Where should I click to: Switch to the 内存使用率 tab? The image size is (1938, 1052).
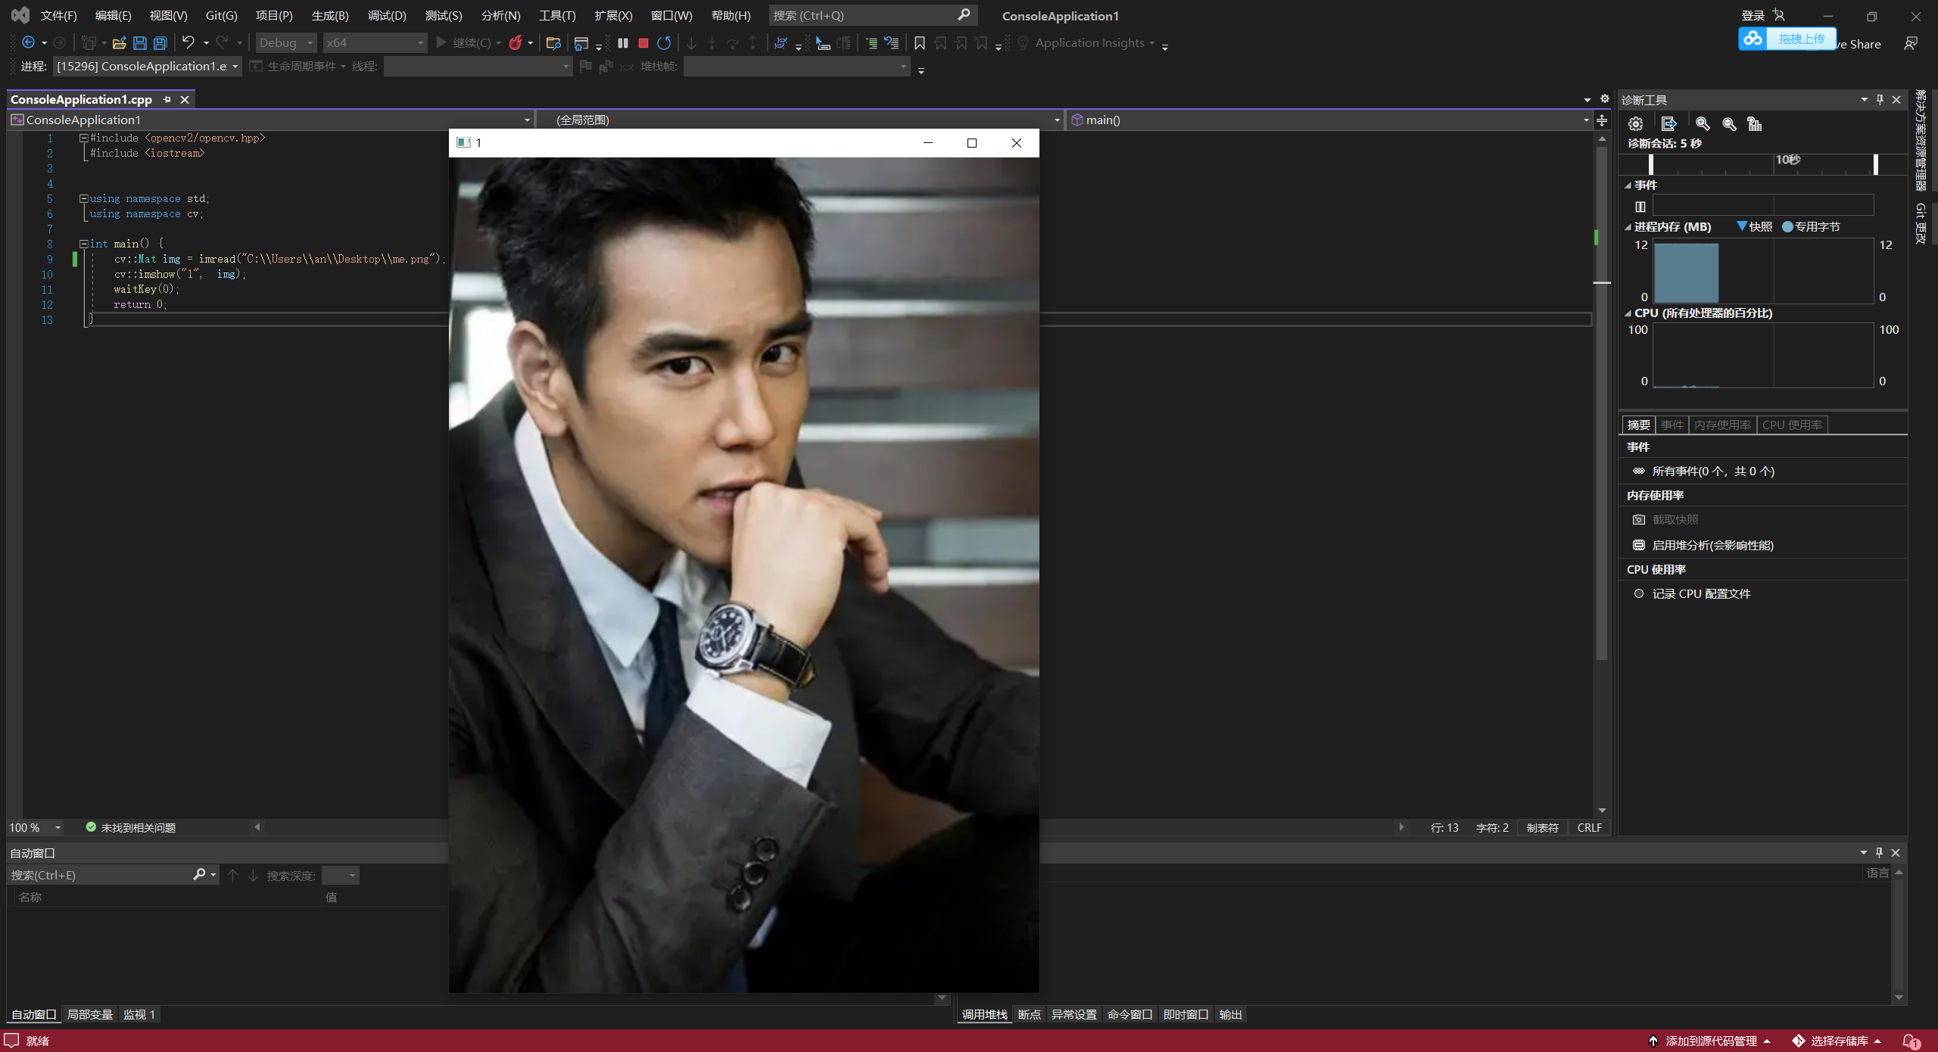1722,425
